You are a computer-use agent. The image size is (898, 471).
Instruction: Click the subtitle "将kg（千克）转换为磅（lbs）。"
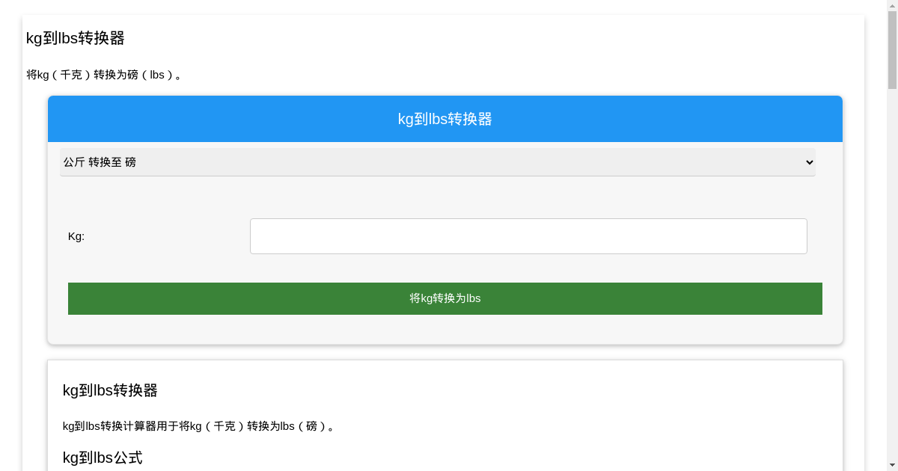[105, 75]
